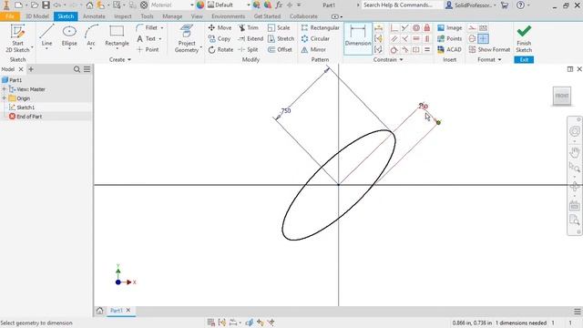Screen dimensions: 583x328
Task: Expand the View: Master node
Action: click(4, 89)
